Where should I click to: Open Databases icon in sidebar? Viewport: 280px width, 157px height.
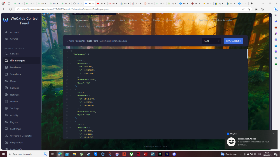[6, 67]
